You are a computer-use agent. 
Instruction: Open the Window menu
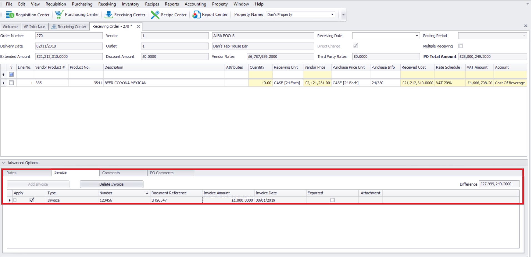[x=241, y=4]
